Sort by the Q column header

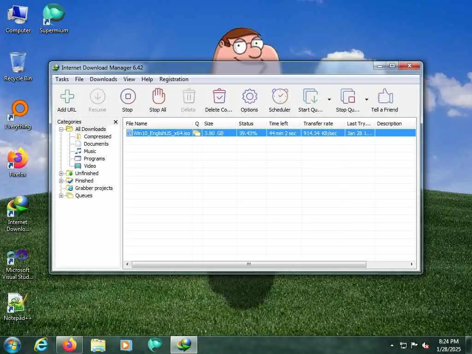point(197,124)
